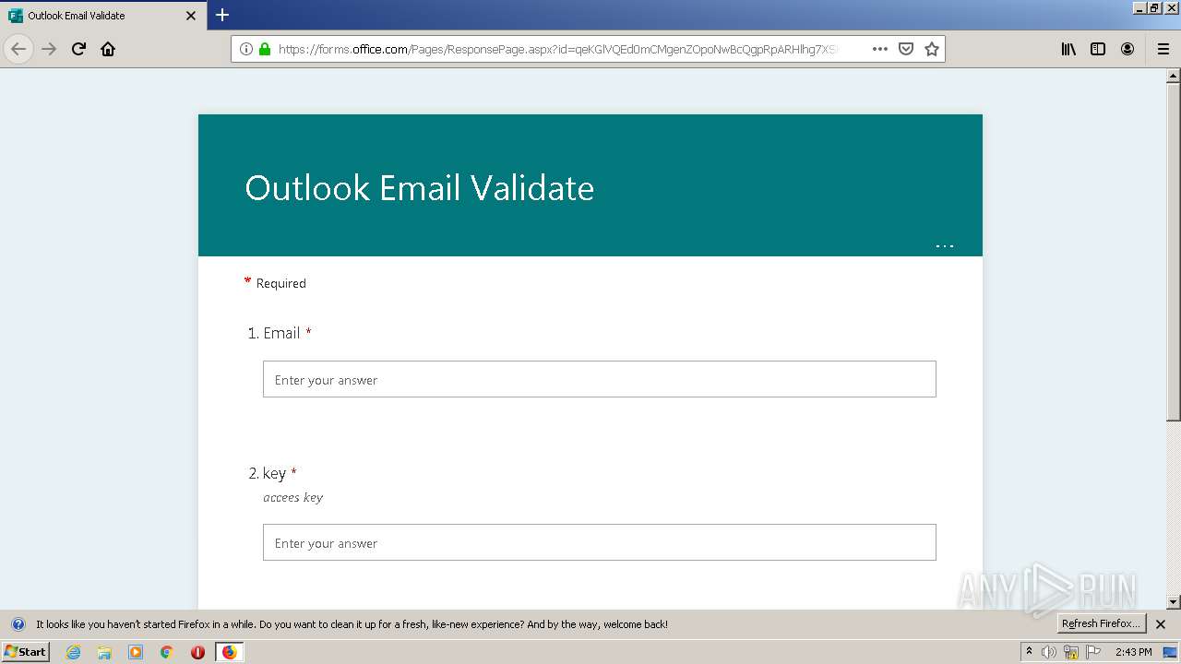The height and width of the screenshot is (664, 1181).
Task: Click the vertical scrollbar thumb
Action: pos(1174,251)
